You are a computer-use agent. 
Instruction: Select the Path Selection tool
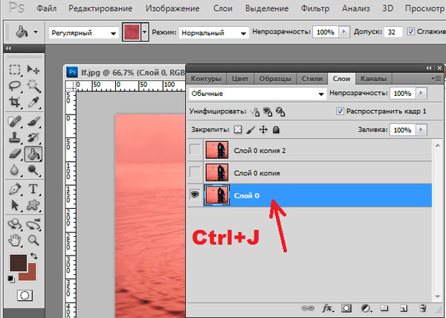pos(15,205)
